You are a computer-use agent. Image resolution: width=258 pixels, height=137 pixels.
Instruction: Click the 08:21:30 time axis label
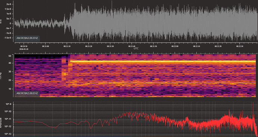(110, 47)
